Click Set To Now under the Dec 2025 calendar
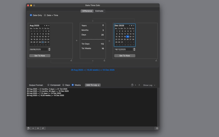The width and height of the screenshot is (219, 137). click(125, 56)
